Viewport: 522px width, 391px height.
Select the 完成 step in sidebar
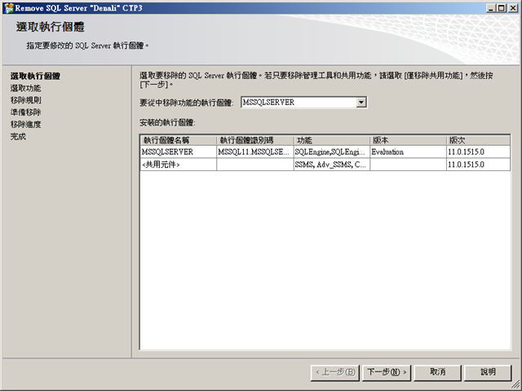point(18,136)
